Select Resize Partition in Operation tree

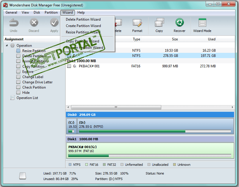pyautogui.click(x=34, y=51)
